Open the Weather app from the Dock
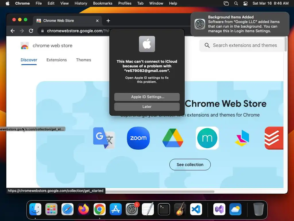The width and height of the screenshot is (294, 221). 235,209
